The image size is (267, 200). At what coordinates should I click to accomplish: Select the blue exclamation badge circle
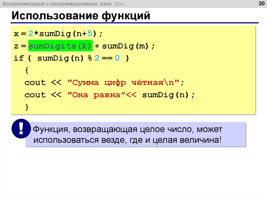click(21, 128)
